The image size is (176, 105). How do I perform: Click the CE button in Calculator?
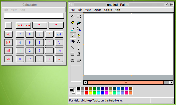pyautogui.click(x=40, y=25)
